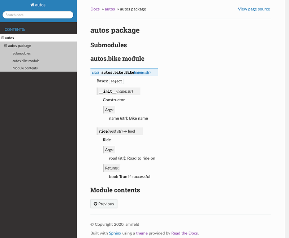
Task: Follow the autos breadcrumb link
Action: click(110, 9)
